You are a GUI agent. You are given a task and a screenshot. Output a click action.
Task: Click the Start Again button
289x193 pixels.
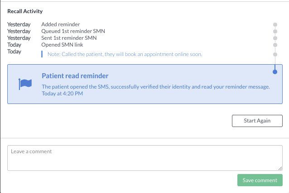click(x=257, y=121)
